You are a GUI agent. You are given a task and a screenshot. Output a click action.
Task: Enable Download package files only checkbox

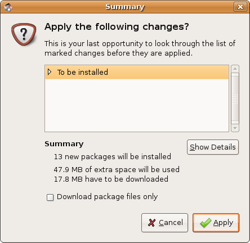point(50,197)
